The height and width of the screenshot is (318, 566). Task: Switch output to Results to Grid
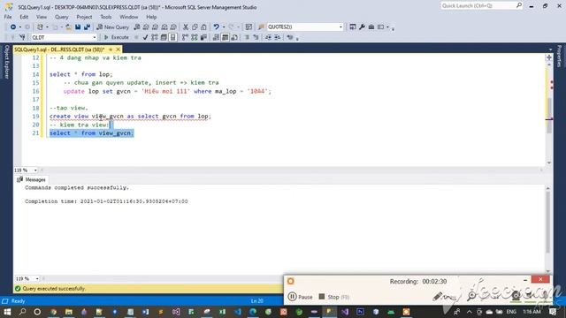(x=226, y=37)
